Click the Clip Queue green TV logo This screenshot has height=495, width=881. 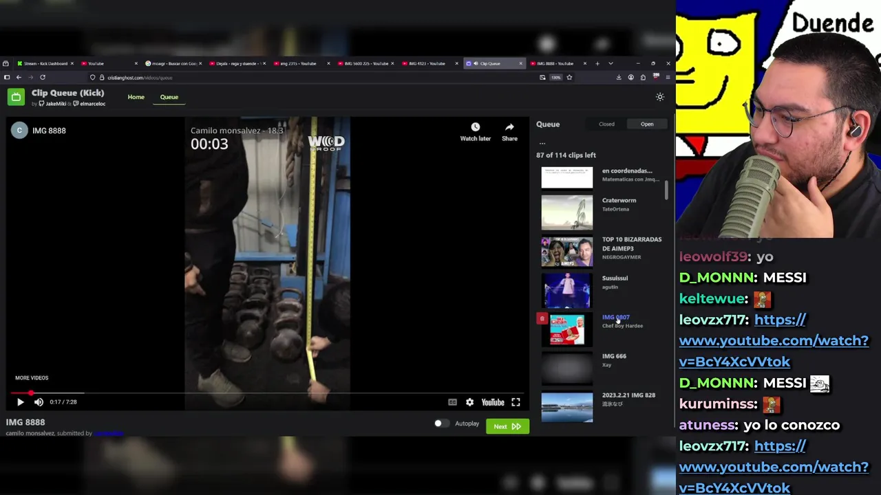[x=16, y=97]
